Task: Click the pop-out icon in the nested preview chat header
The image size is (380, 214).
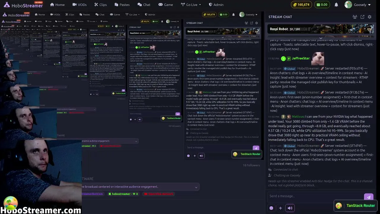Action: click(x=251, y=23)
